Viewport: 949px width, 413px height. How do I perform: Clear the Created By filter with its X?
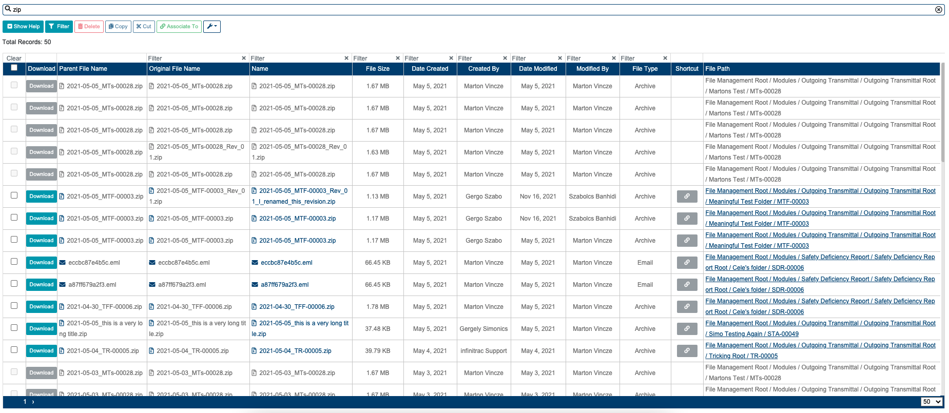(505, 58)
